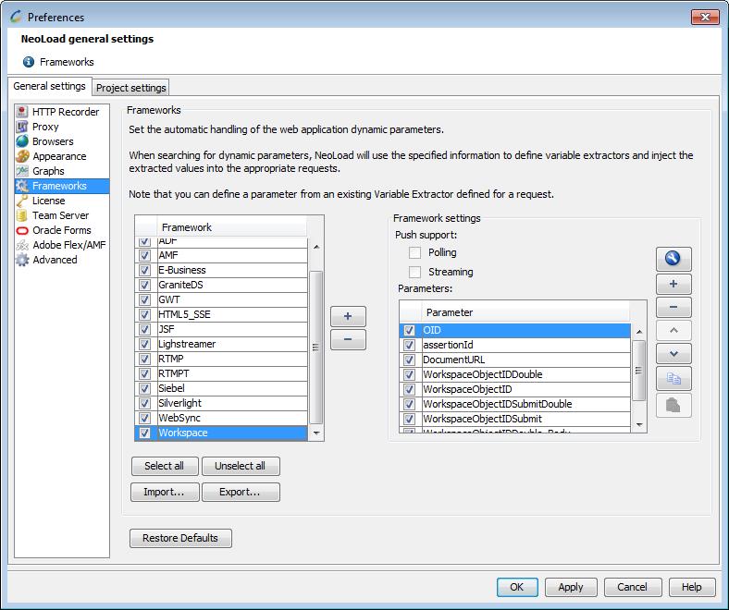Select the General settings tab
Screen dimensions: 729x610
(x=50, y=86)
